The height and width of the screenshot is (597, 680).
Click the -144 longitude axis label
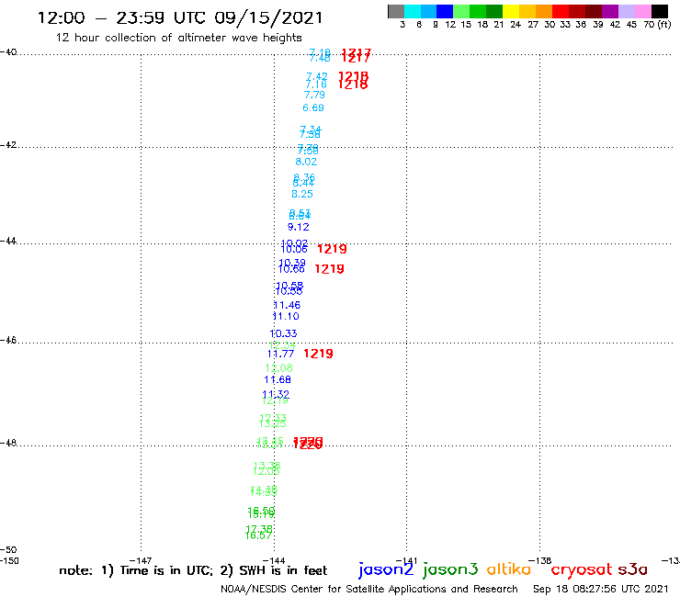[274, 560]
